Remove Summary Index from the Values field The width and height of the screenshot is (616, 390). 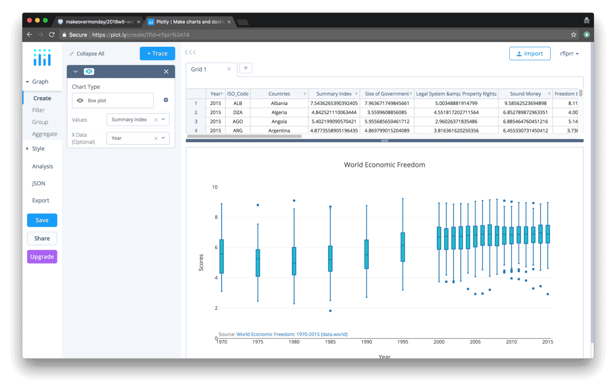click(156, 119)
